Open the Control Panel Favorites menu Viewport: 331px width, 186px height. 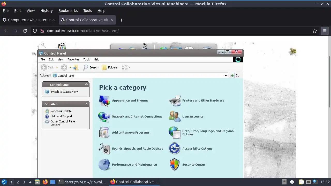tap(73, 59)
